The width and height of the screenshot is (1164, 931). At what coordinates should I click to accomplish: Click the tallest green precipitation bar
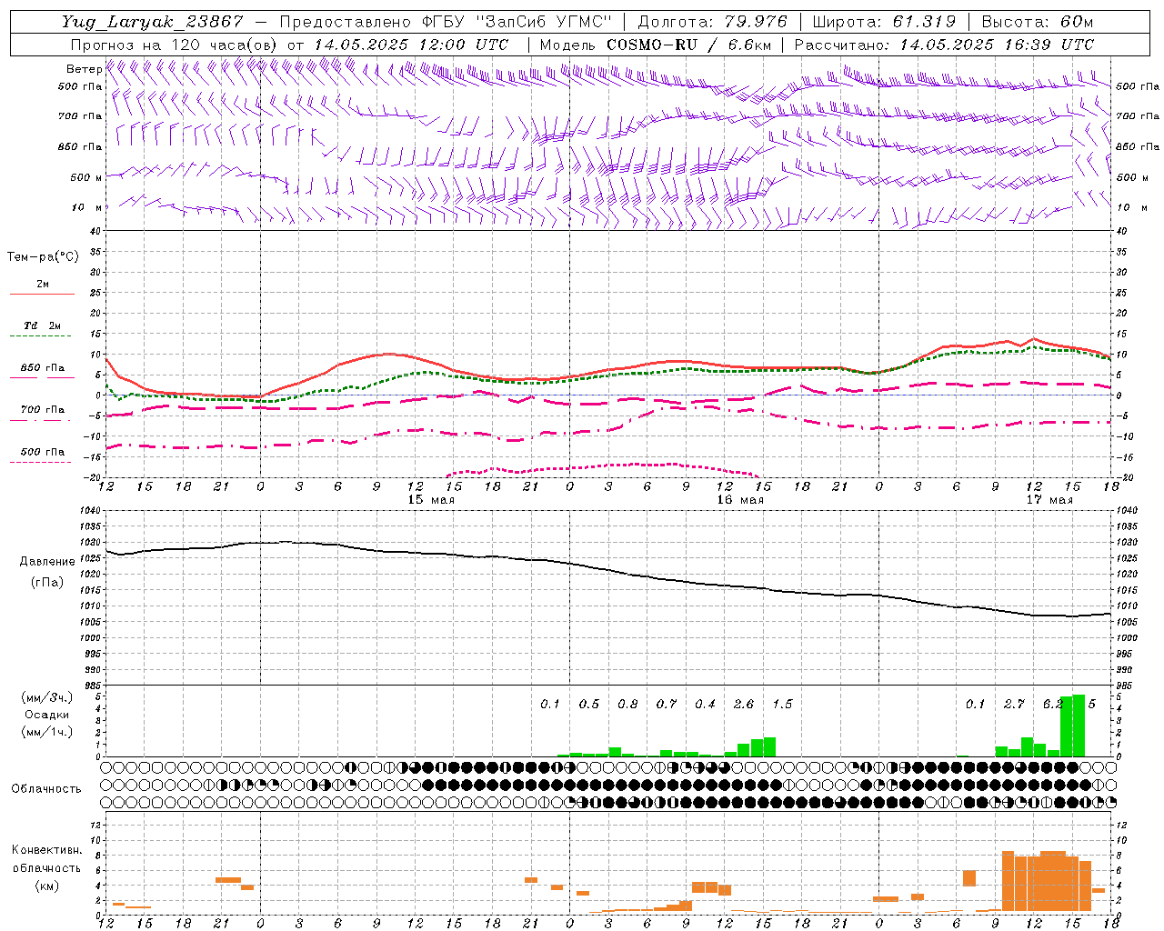(1079, 726)
